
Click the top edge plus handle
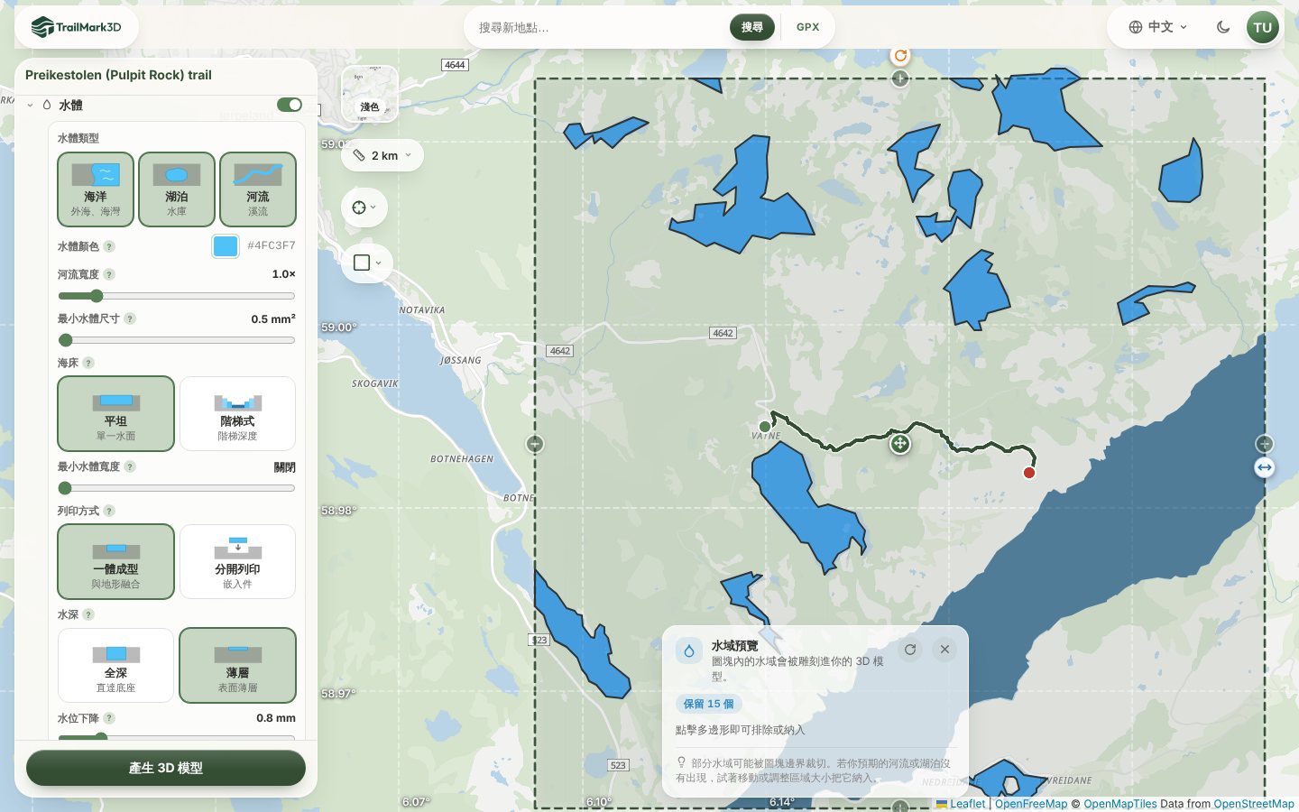900,78
